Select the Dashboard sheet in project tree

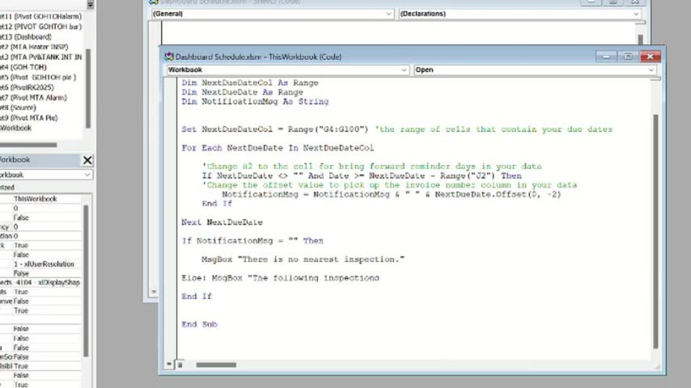click(x=26, y=37)
